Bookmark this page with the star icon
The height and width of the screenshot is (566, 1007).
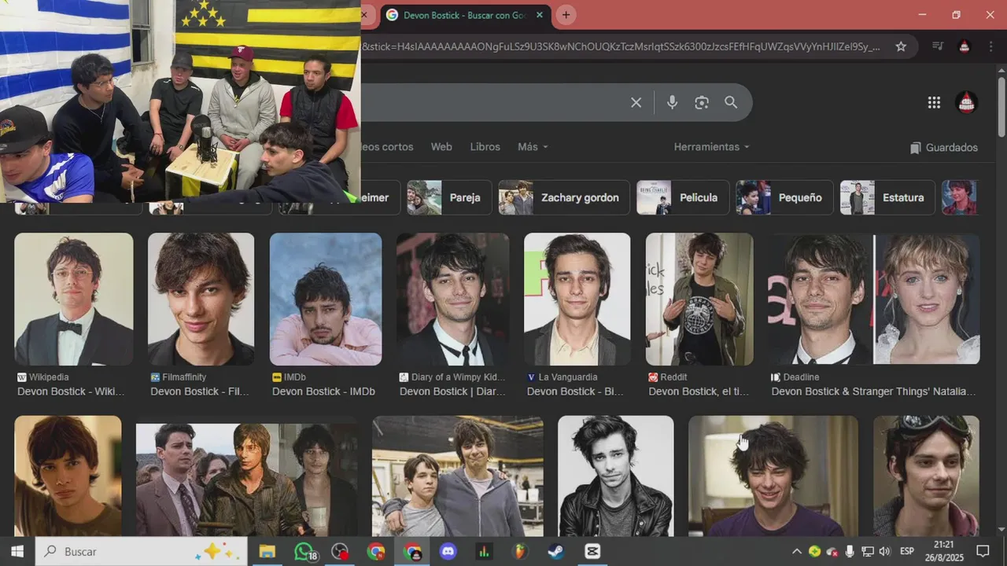click(901, 46)
